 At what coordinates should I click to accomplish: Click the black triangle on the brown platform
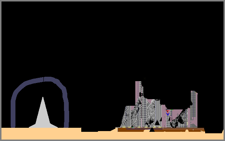click(x=152, y=130)
